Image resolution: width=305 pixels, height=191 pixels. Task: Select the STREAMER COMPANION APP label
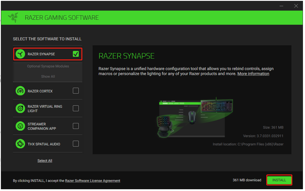42,126
